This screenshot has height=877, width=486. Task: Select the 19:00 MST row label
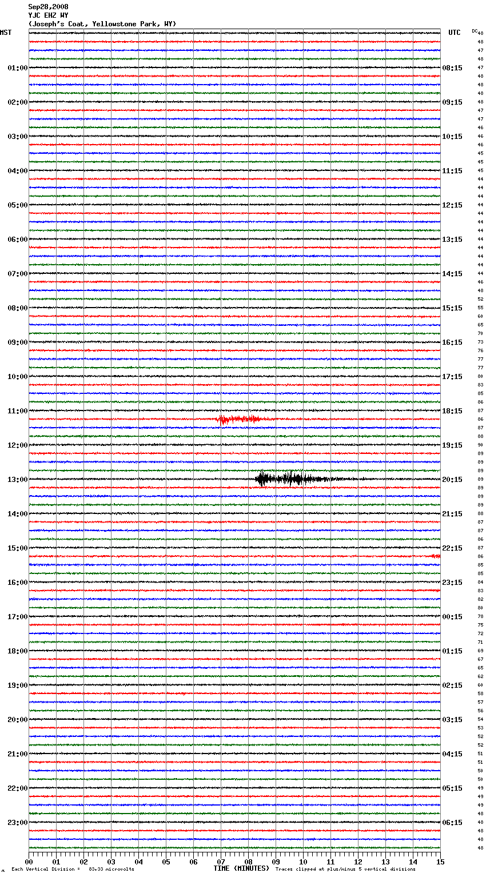(x=18, y=685)
